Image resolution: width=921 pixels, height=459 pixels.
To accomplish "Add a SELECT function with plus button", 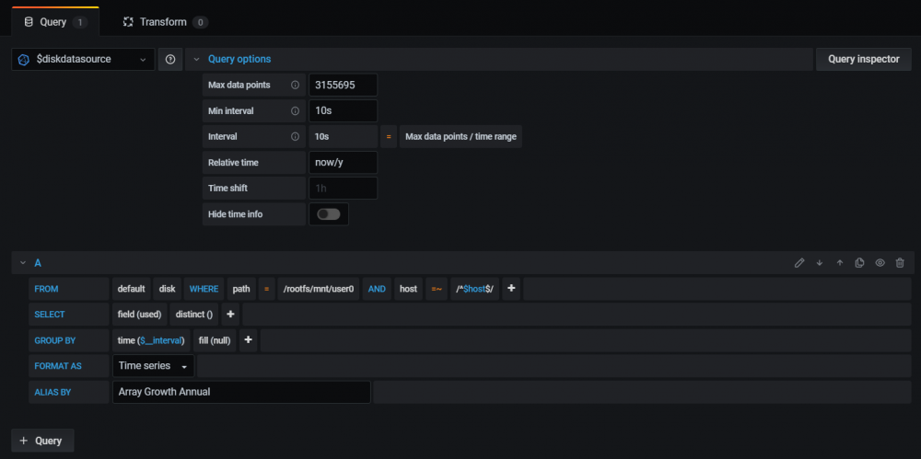I will point(230,315).
